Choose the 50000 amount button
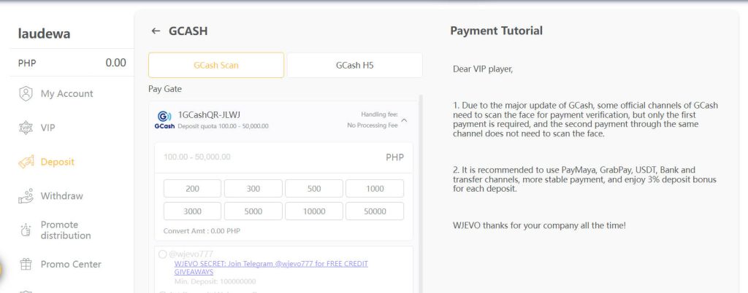Image resolution: width=748 pixels, height=293 pixels. pyautogui.click(x=375, y=211)
